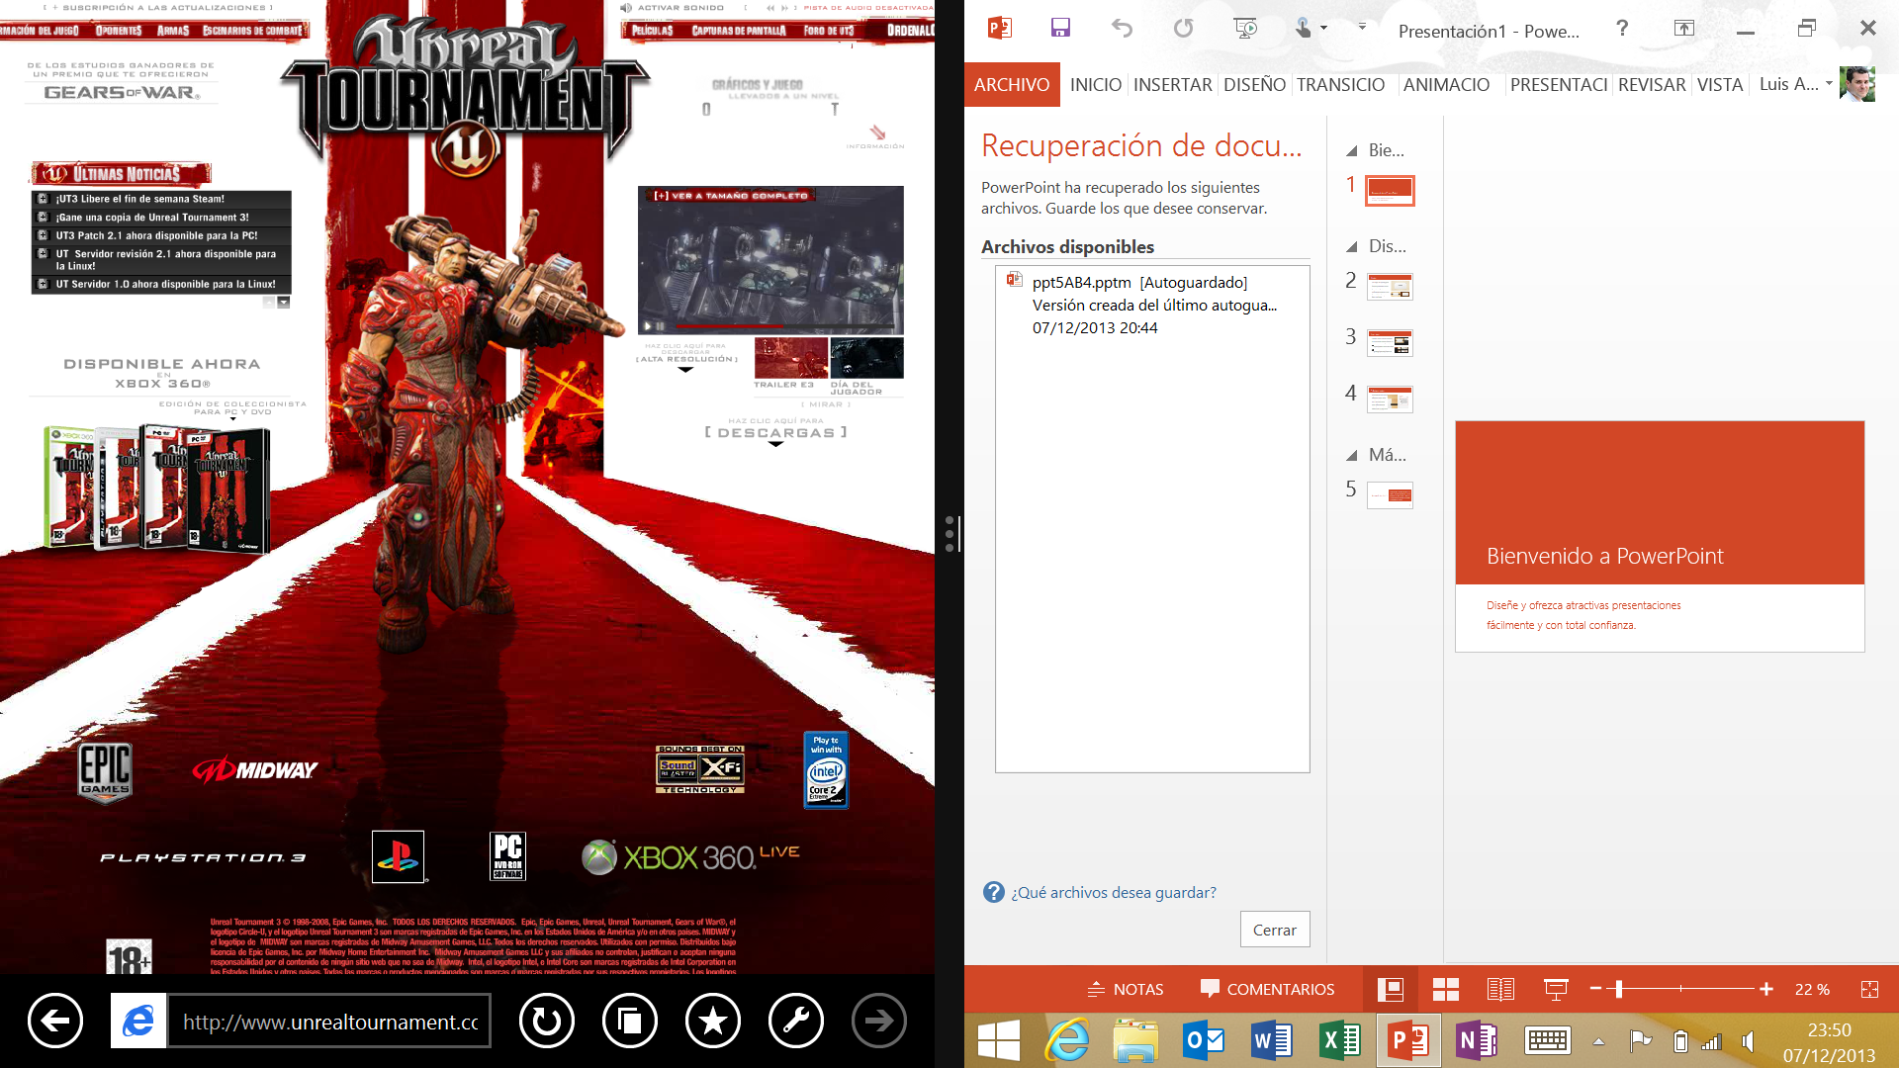Click the zoom slider in status bar
The width and height of the screenshot is (1899, 1068).
pyautogui.click(x=1619, y=989)
